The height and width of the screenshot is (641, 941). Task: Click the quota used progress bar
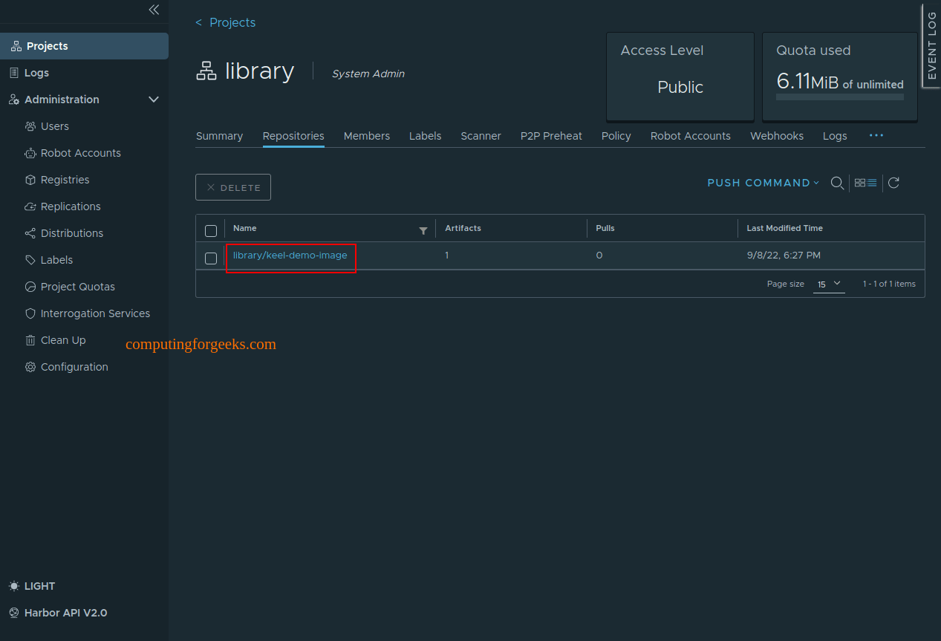coord(840,97)
